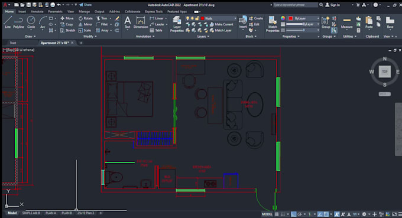The image size is (402, 218).
Task: Click the color wheel icon in Properties
Action: coord(283,18)
